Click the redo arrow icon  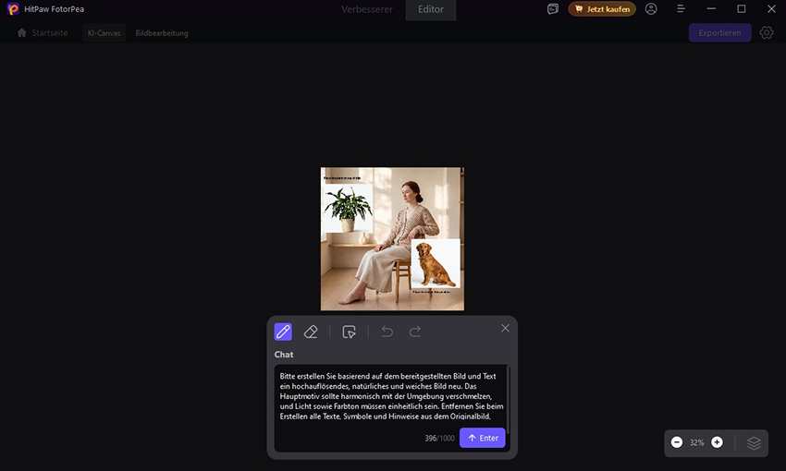click(x=415, y=332)
